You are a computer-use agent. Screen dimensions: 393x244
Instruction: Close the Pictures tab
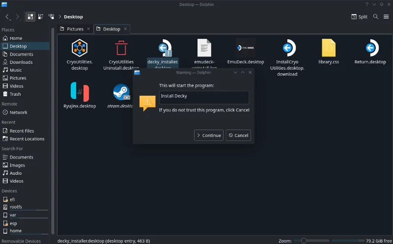[88, 29]
